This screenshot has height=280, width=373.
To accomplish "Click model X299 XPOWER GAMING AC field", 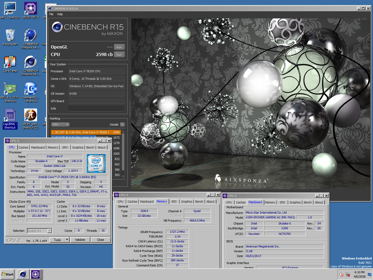I will pos(270,217).
